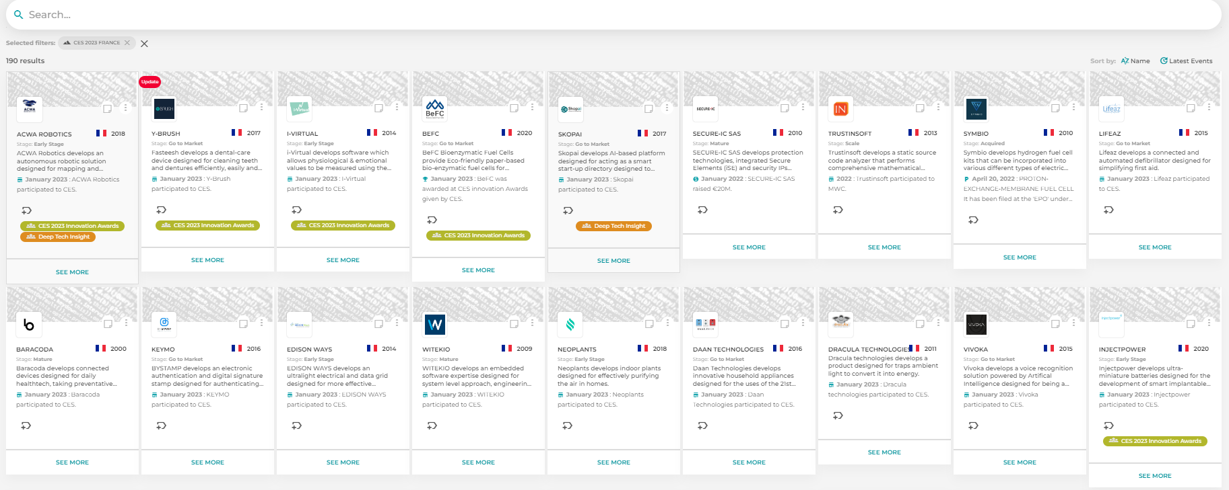Select CES 2023 Innovation Awards tag on Injectpower
The height and width of the screenshot is (490, 1229).
[1155, 441]
